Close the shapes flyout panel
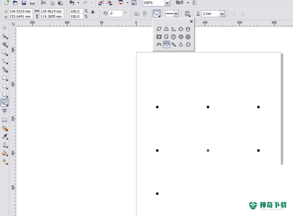 [x=191, y=22]
